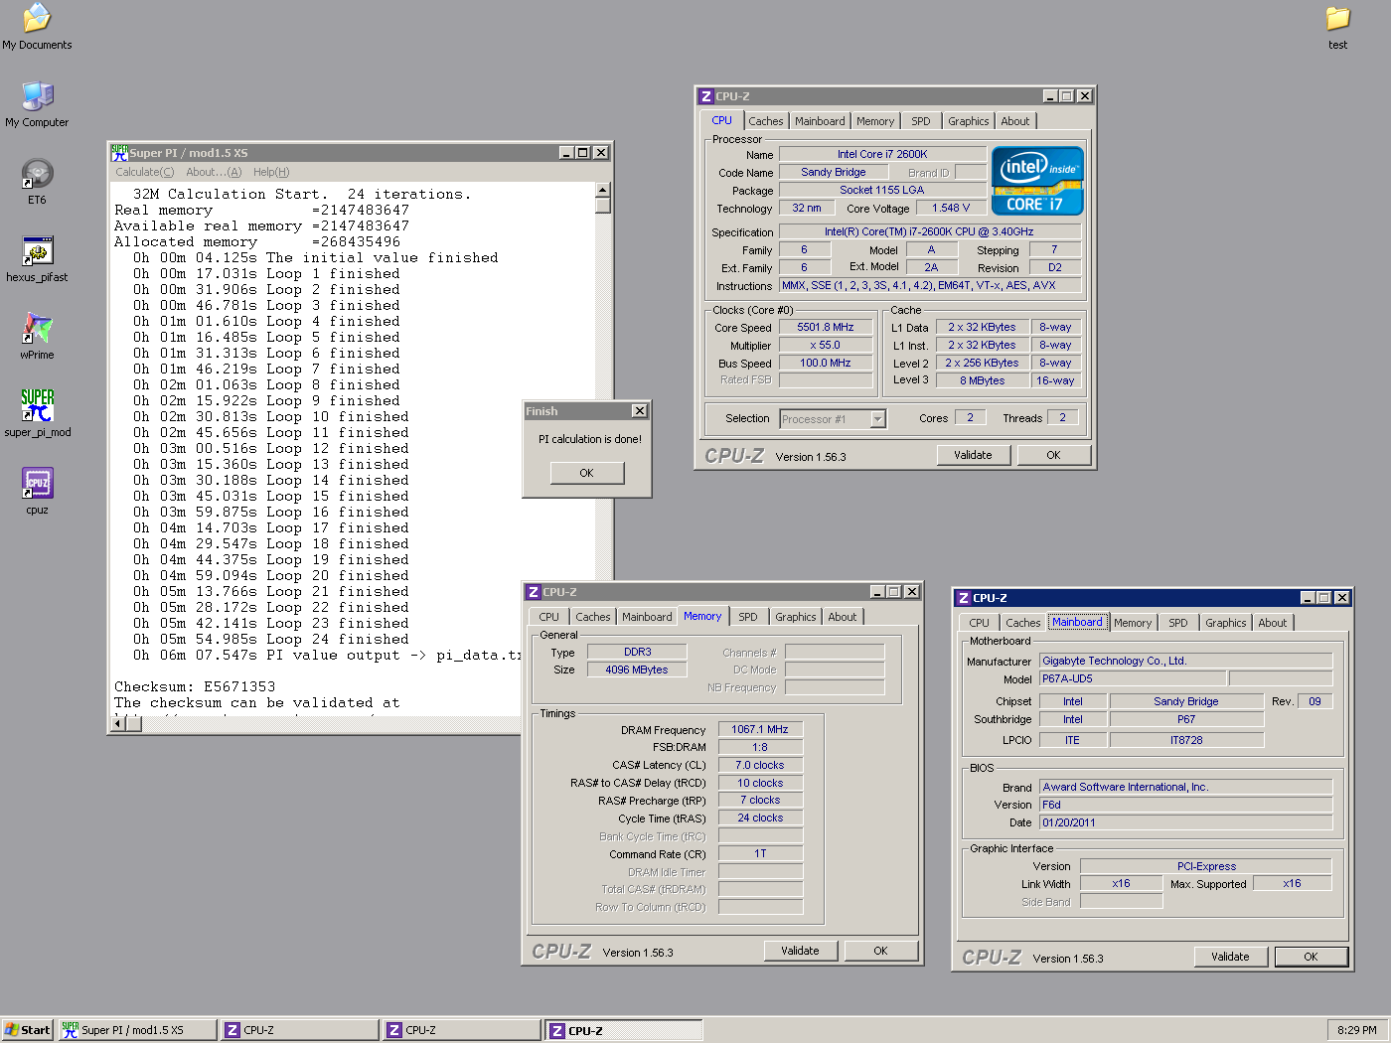Select CPU tab in the Mainboard window

[x=980, y=623]
